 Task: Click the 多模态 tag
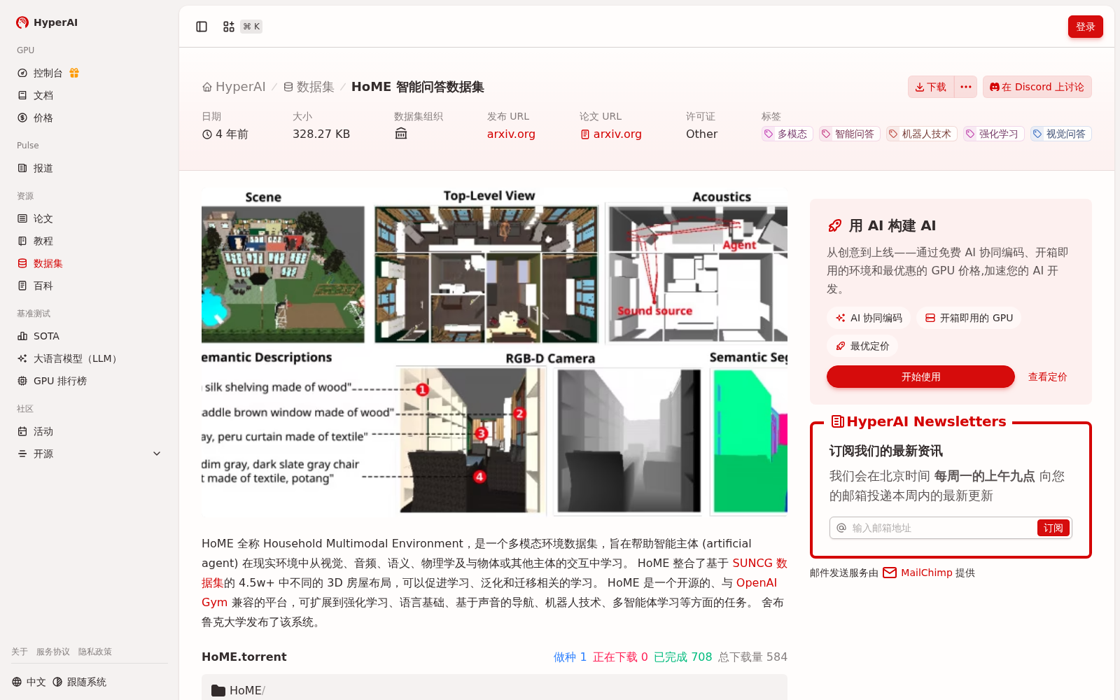point(787,134)
